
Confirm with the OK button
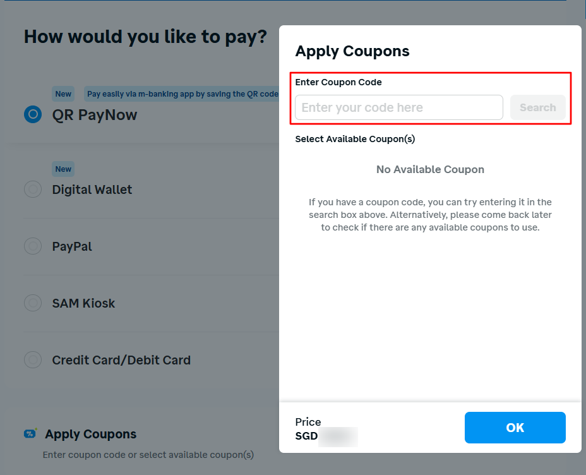pyautogui.click(x=515, y=428)
